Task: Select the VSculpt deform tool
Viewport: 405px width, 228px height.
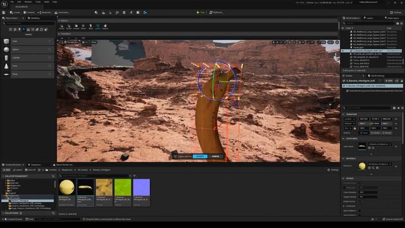Action: (x=62, y=27)
